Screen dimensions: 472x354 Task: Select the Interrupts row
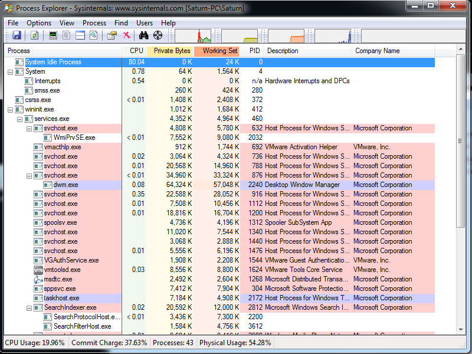click(219, 81)
